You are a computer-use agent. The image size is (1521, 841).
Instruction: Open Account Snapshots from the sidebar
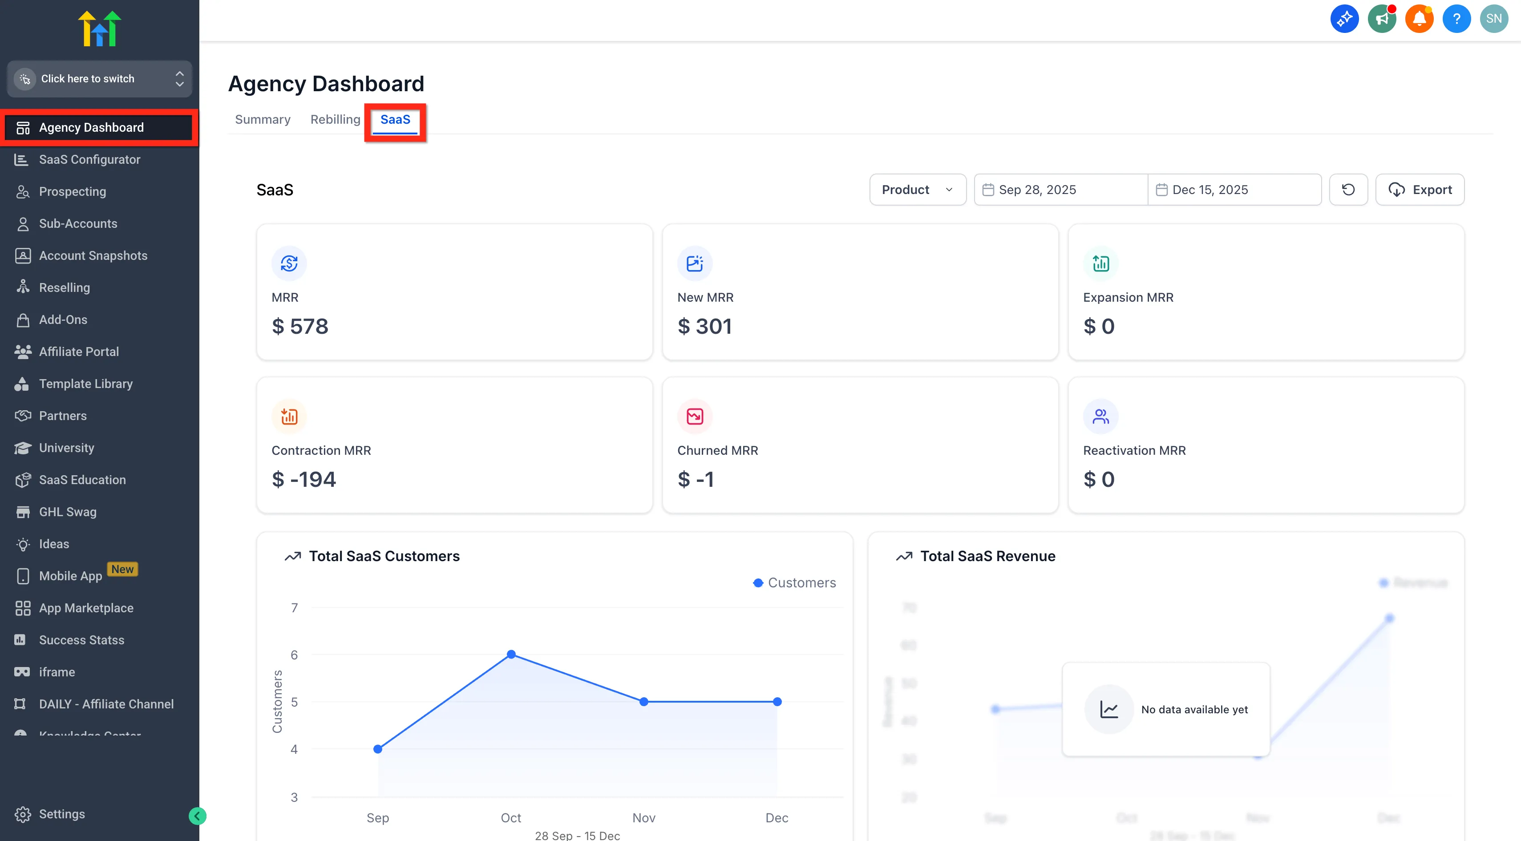point(93,255)
